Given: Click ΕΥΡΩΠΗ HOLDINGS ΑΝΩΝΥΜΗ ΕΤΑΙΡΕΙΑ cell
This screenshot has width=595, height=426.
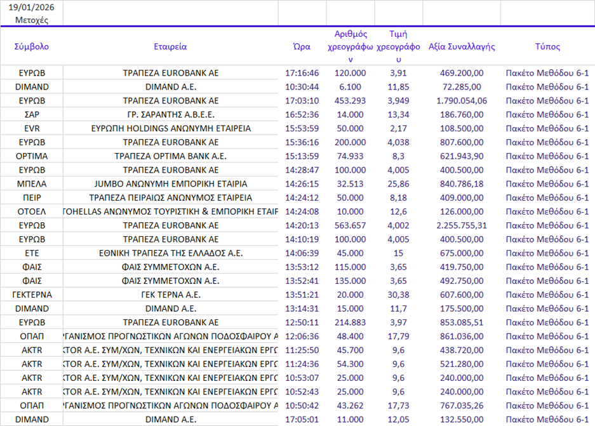Looking at the screenshot, I should point(170,129).
